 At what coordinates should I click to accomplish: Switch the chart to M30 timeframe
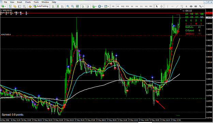(127, 6)
